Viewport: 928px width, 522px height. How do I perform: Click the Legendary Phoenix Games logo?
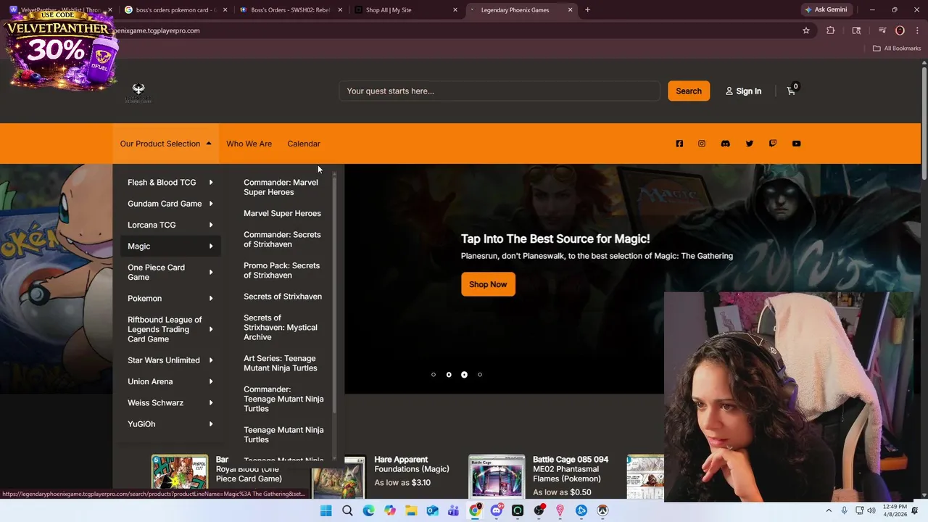pyautogui.click(x=138, y=92)
